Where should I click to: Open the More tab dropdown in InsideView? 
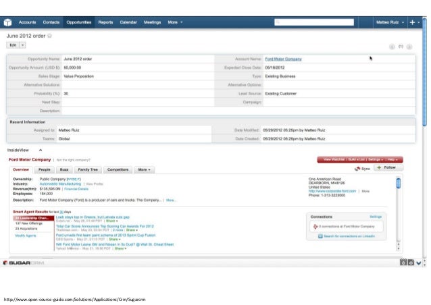coord(145,169)
